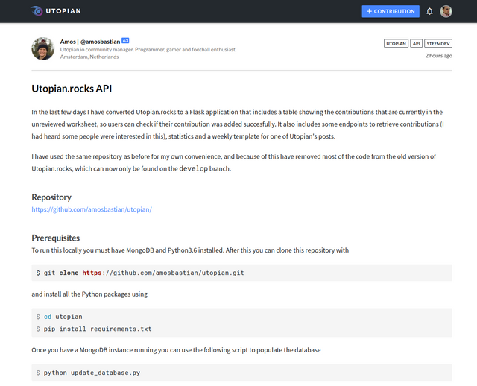The width and height of the screenshot is (477, 386).
Task: Click the Utopian eye logo icon
Action: tap(37, 11)
